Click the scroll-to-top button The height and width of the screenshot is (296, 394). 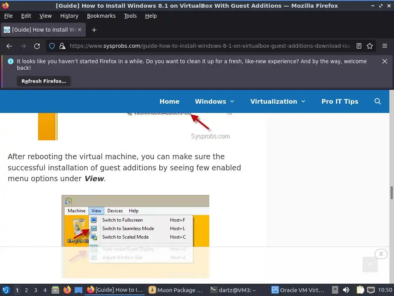(x=370, y=264)
